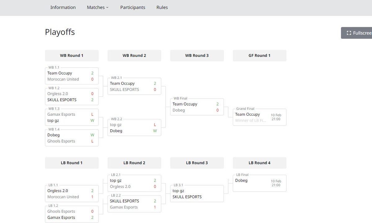The width and height of the screenshot is (372, 223).
Task: Select Gamax Esports in match LB 2.2
Action: (x=124, y=207)
